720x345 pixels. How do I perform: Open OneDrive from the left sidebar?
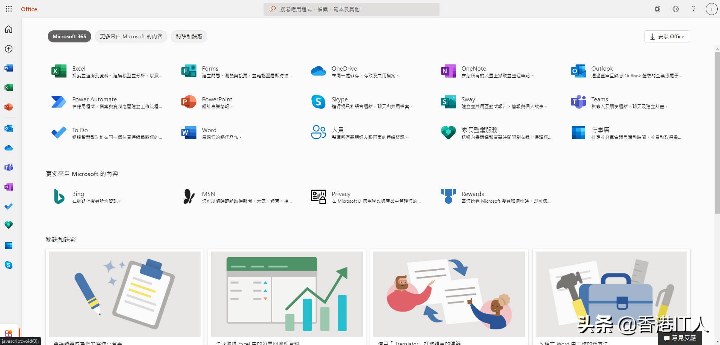coord(9,148)
